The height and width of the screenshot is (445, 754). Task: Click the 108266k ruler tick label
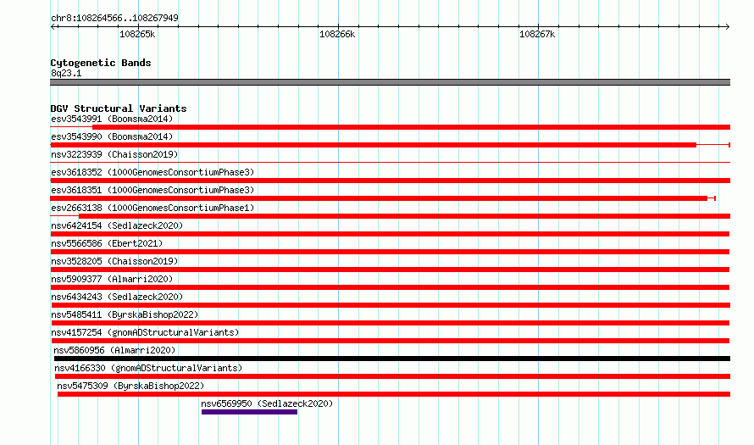click(x=337, y=34)
